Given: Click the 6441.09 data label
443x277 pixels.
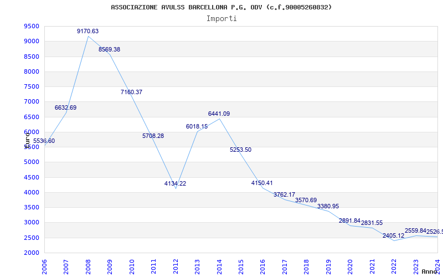Looking at the screenshot, I should [x=219, y=114].
